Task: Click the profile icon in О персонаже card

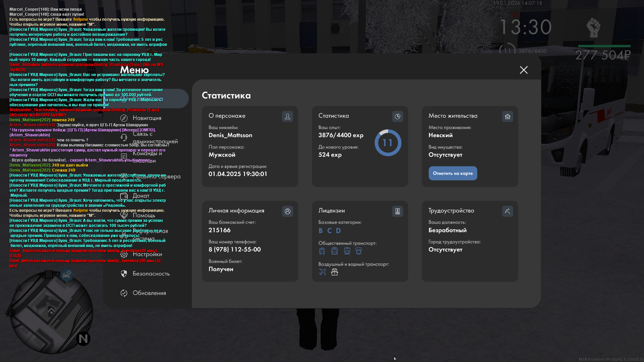Action: tap(287, 116)
